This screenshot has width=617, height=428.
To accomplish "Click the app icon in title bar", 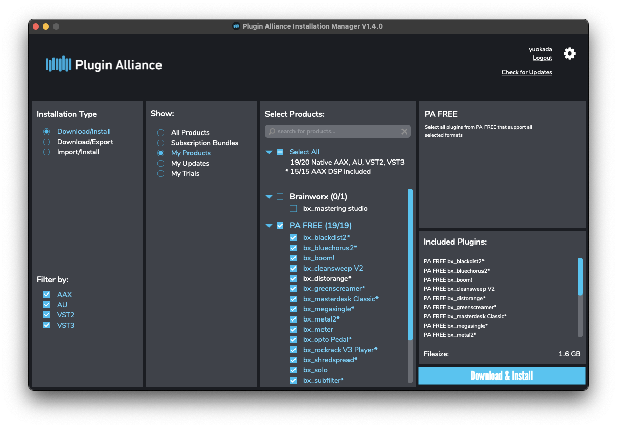I will (236, 26).
